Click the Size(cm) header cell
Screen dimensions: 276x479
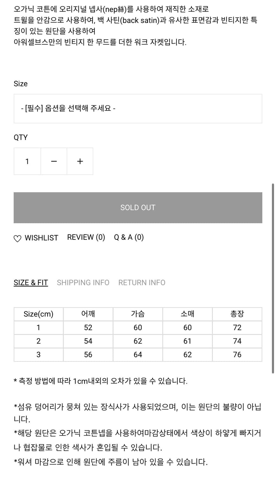(x=38, y=314)
